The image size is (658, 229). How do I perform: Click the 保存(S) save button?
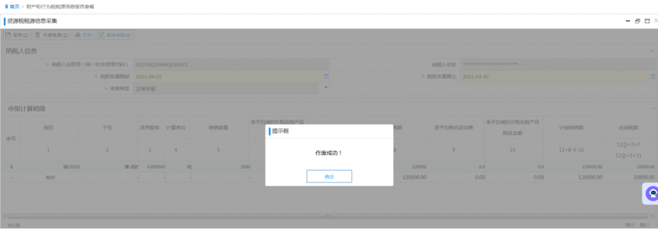tap(17, 35)
